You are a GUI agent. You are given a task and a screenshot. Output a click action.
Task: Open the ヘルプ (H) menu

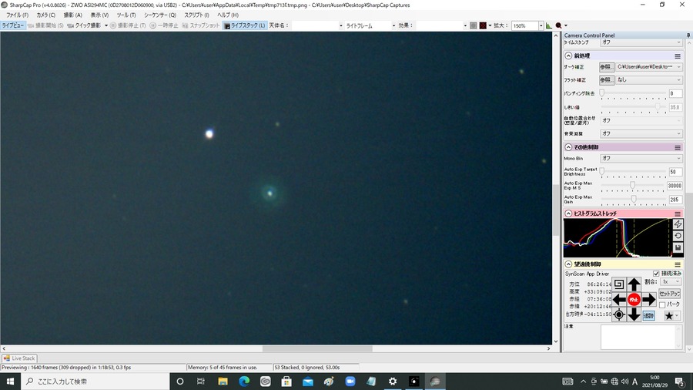click(x=228, y=15)
